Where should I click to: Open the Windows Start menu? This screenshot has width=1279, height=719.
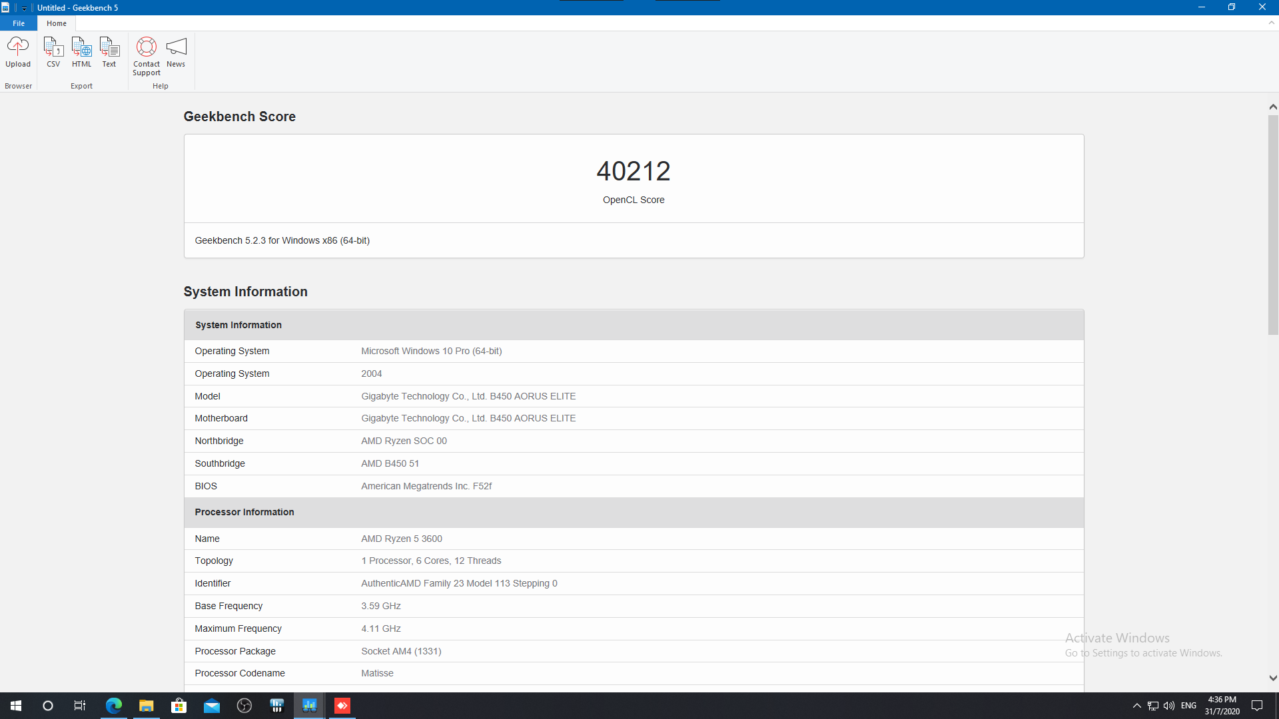coord(16,706)
